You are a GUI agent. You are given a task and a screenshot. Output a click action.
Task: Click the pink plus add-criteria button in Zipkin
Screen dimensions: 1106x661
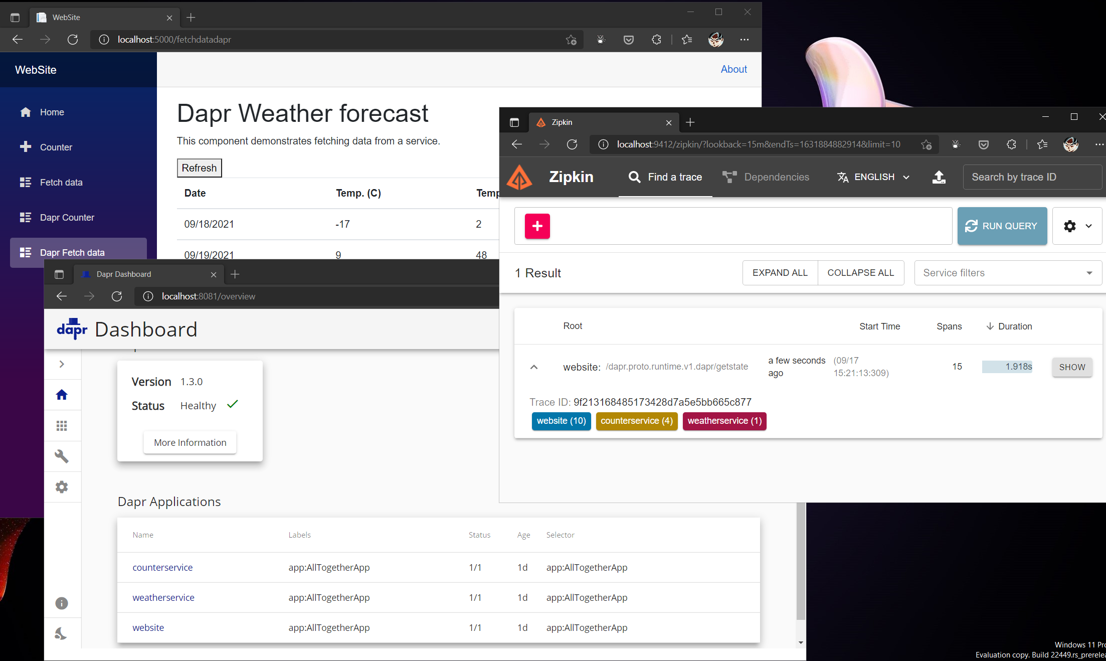click(537, 226)
